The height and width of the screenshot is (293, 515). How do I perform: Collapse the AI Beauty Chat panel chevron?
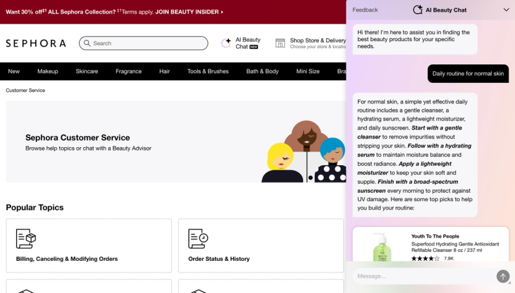click(x=506, y=10)
